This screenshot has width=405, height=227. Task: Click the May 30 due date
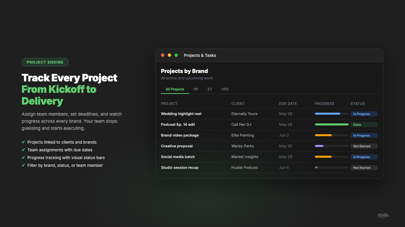coord(286,146)
